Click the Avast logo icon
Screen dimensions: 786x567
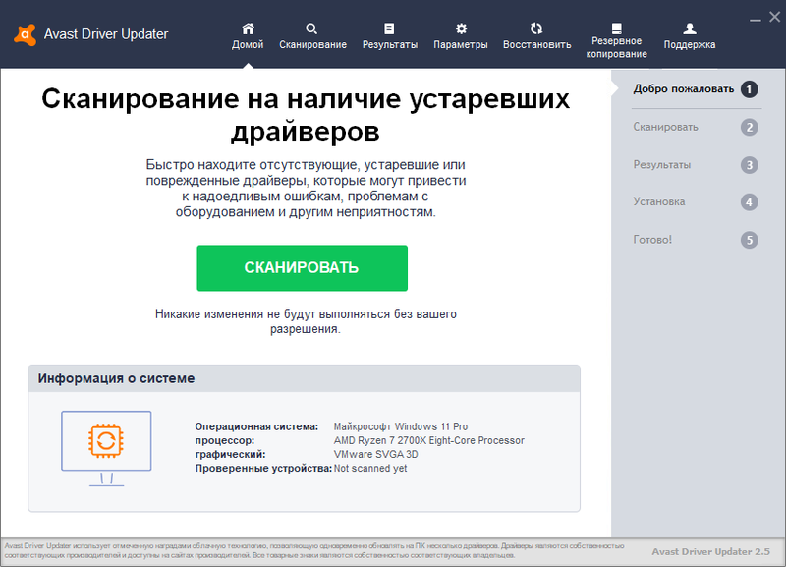pyautogui.click(x=26, y=34)
